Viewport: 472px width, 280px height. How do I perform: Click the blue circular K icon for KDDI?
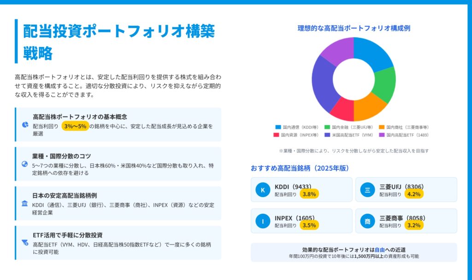coord(263,190)
